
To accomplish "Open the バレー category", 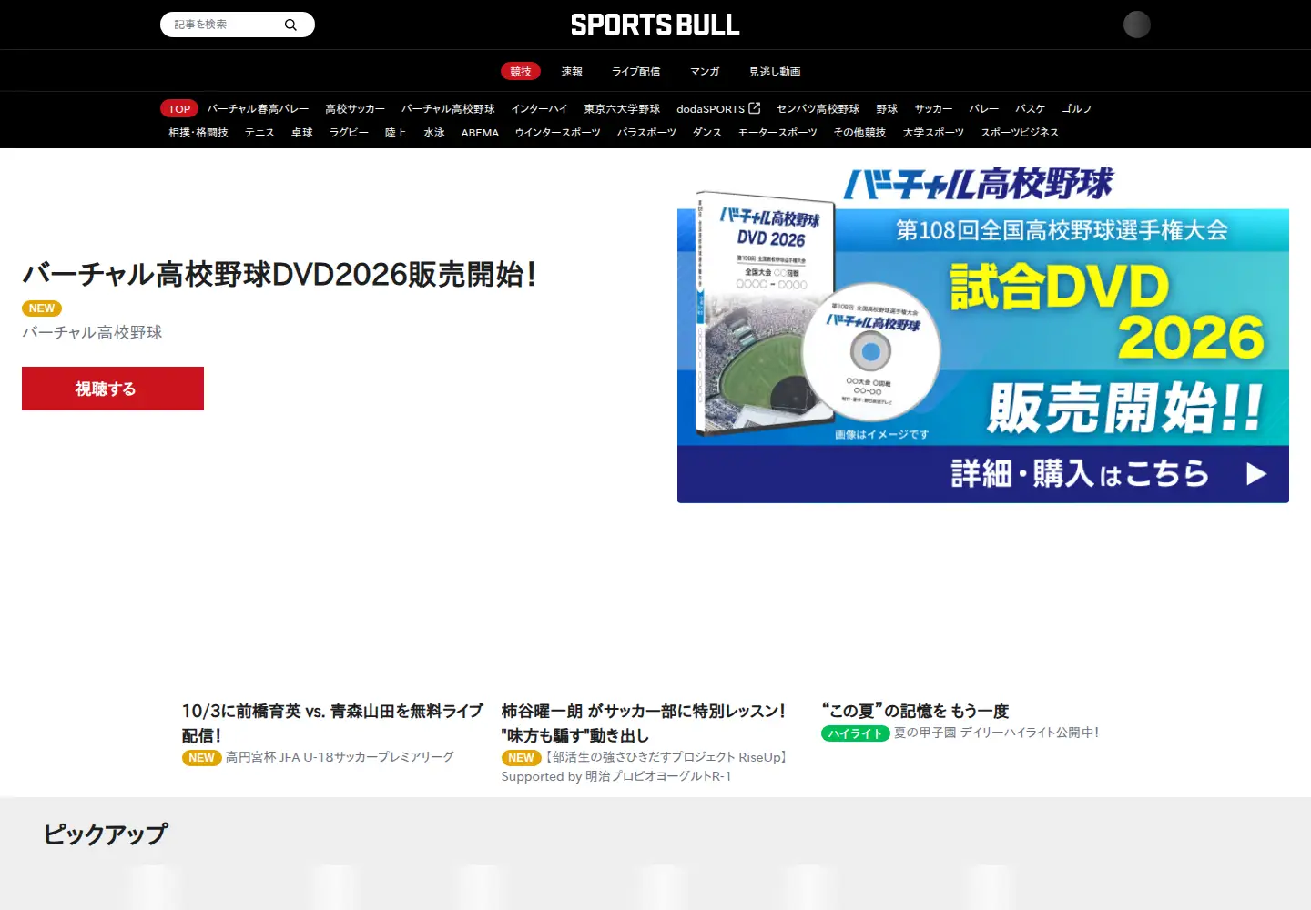I will pos(983,108).
